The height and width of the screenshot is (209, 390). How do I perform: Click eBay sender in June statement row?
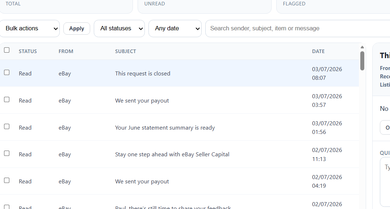click(65, 127)
